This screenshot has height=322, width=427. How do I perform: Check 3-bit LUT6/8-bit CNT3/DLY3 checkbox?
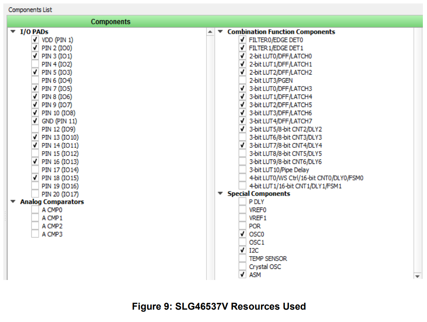click(x=242, y=138)
